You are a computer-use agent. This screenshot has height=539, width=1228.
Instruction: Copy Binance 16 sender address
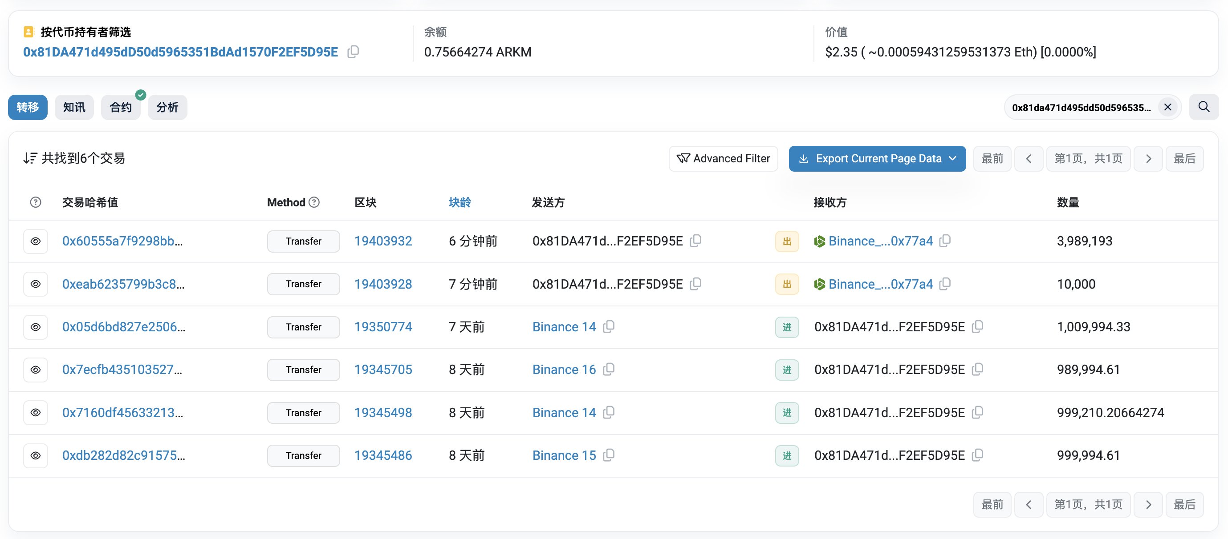tap(609, 370)
